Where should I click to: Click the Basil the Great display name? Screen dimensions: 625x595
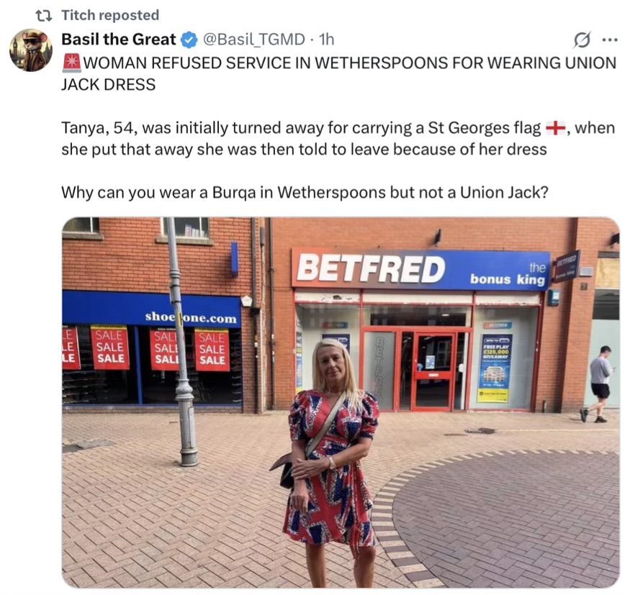[118, 40]
